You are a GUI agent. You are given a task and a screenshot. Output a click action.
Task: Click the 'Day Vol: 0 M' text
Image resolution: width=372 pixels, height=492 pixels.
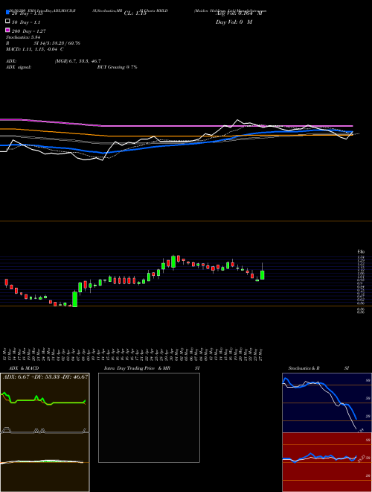pyautogui.click(x=234, y=22)
